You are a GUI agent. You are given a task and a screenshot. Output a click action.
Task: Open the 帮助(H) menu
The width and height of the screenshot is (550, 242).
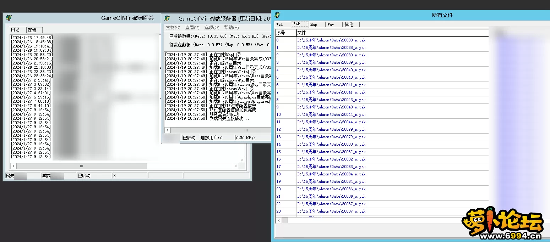point(231,28)
